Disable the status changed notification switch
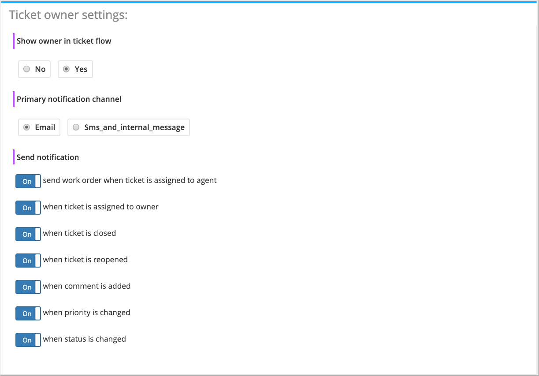The width and height of the screenshot is (539, 376). pos(28,340)
